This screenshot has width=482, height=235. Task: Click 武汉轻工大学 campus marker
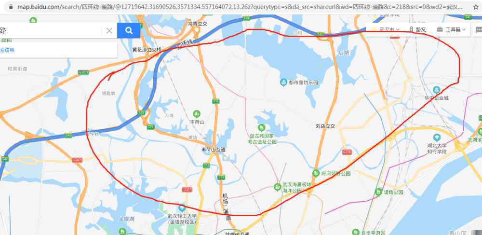pyautogui.click(x=182, y=208)
